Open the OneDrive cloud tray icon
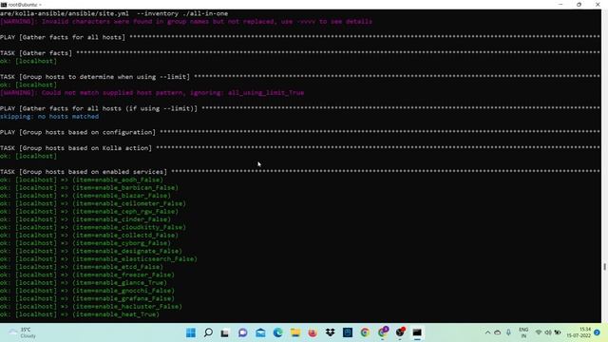The image size is (608, 342). tap(498, 332)
